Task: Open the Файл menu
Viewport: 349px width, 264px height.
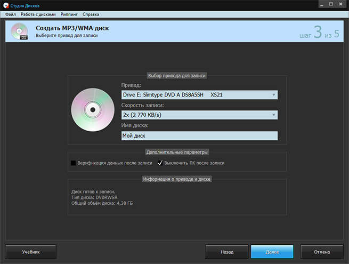Action: pos(11,14)
